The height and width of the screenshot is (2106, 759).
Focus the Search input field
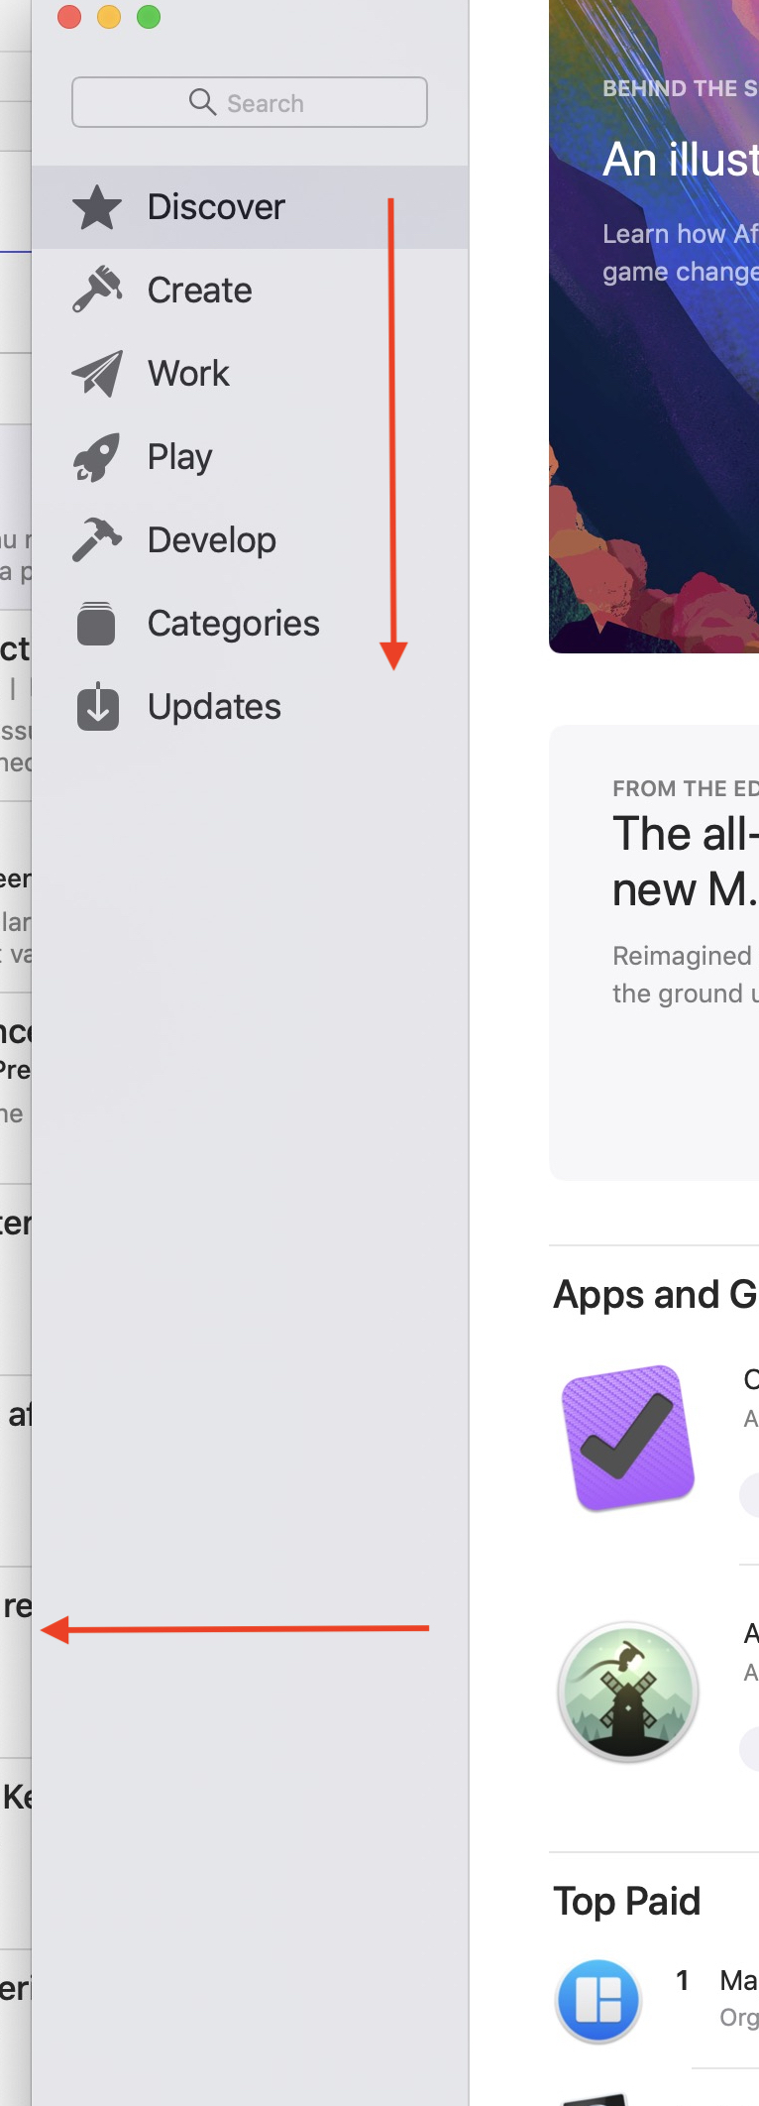[250, 102]
